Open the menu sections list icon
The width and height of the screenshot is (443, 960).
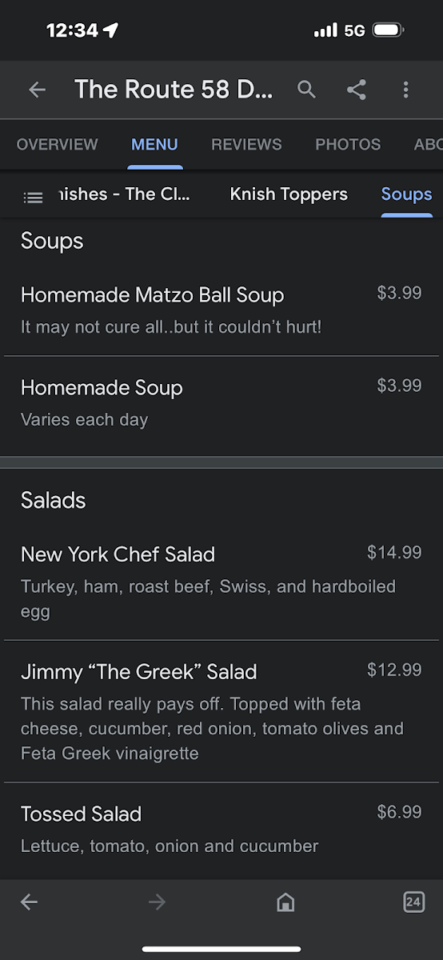tap(33, 197)
